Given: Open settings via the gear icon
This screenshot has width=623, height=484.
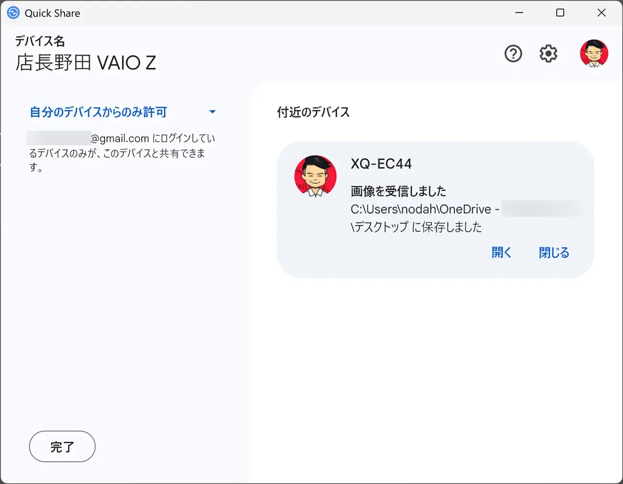Looking at the screenshot, I should click(548, 53).
